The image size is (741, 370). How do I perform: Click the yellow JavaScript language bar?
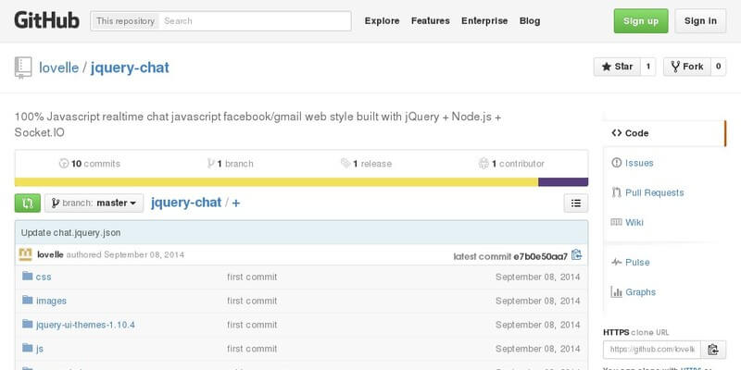[276, 182]
